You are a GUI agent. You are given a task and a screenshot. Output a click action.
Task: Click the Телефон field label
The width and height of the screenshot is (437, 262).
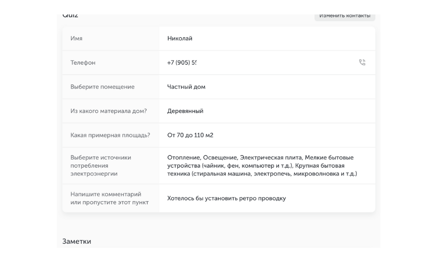tap(83, 63)
